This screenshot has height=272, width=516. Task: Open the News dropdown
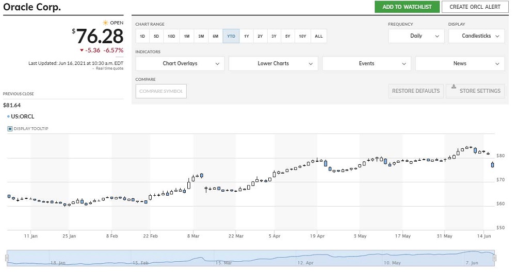pyautogui.click(x=460, y=63)
